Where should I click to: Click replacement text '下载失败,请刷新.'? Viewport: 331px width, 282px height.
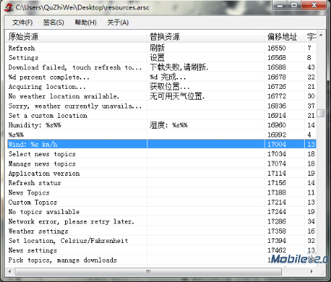[x=179, y=67]
